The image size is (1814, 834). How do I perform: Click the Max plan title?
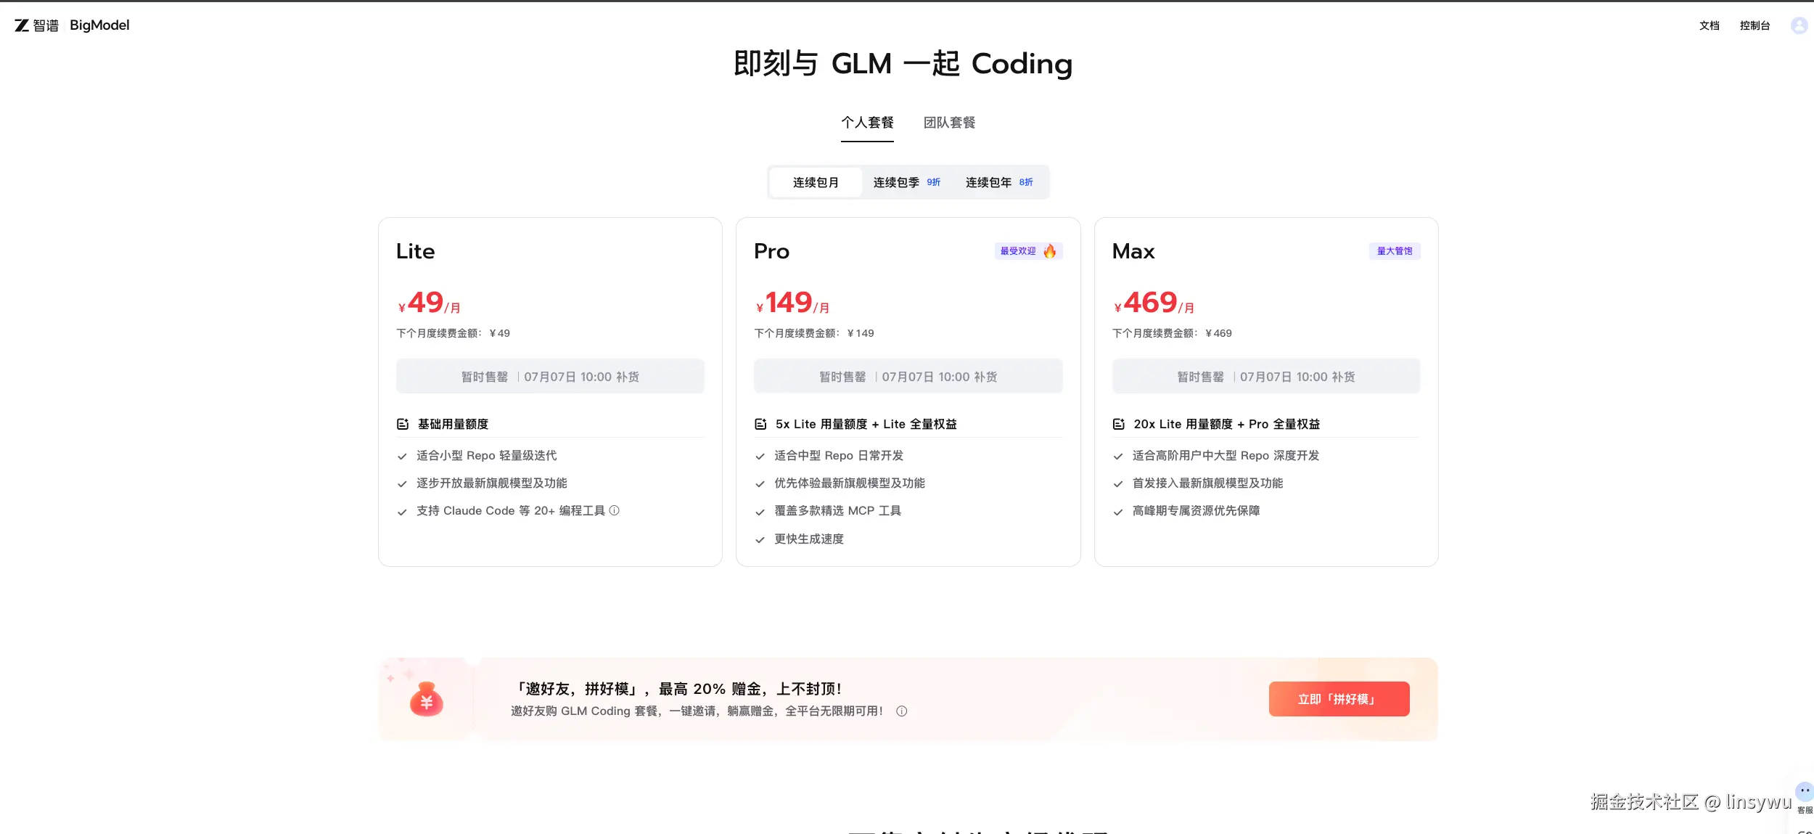[x=1133, y=251]
